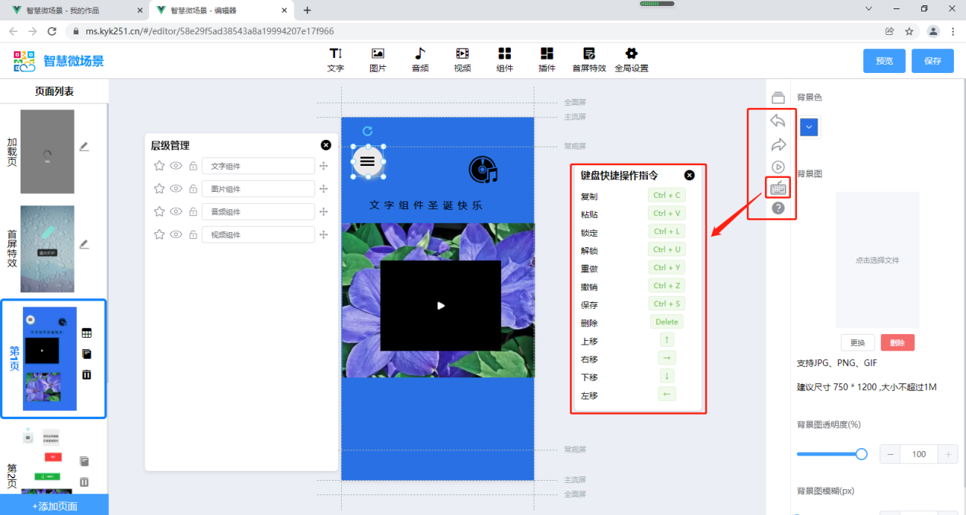Add an 音频 audio component

(420, 54)
